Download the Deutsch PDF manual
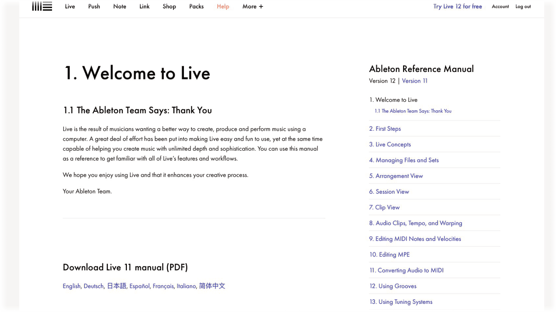Image resolution: width=556 pixels, height=312 pixels. point(93,286)
